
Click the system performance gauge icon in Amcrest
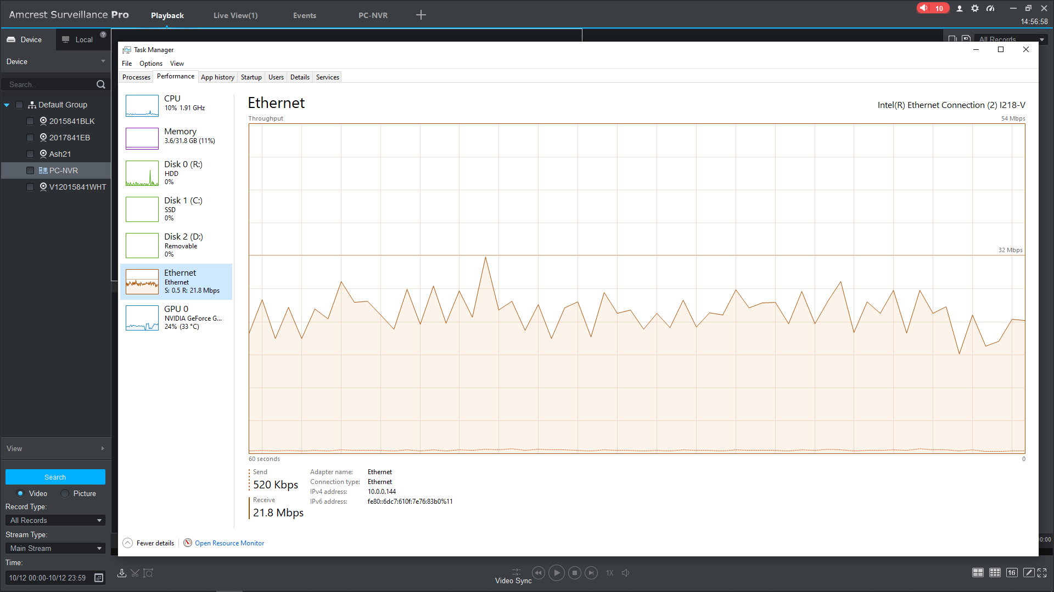[990, 8]
